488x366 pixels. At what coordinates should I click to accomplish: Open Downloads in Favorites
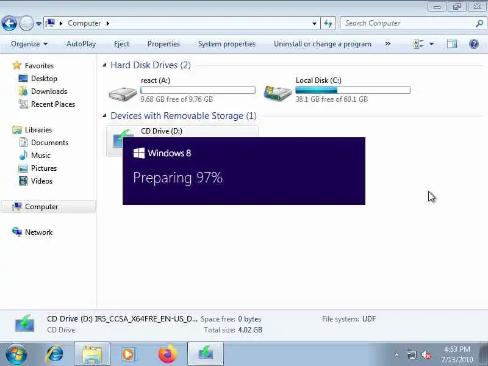(49, 91)
